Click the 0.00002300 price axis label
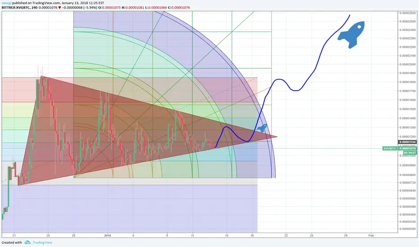Viewport: 419px width, 247px height. click(x=407, y=39)
